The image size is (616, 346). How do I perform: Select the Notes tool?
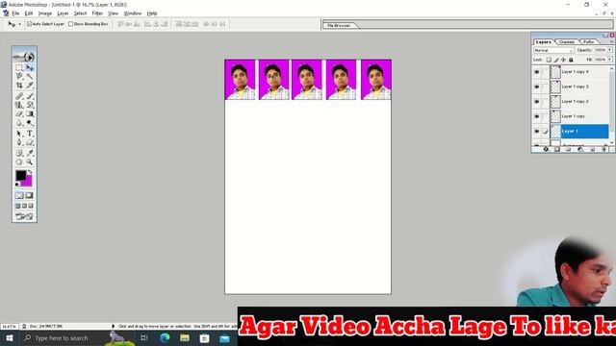pos(19,153)
